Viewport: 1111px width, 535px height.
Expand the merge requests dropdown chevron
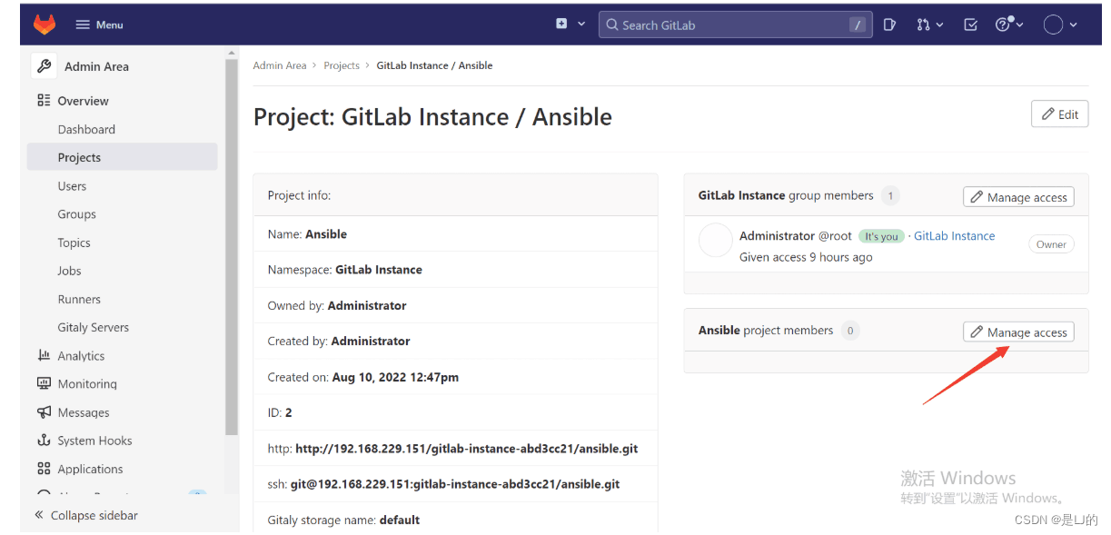[939, 25]
